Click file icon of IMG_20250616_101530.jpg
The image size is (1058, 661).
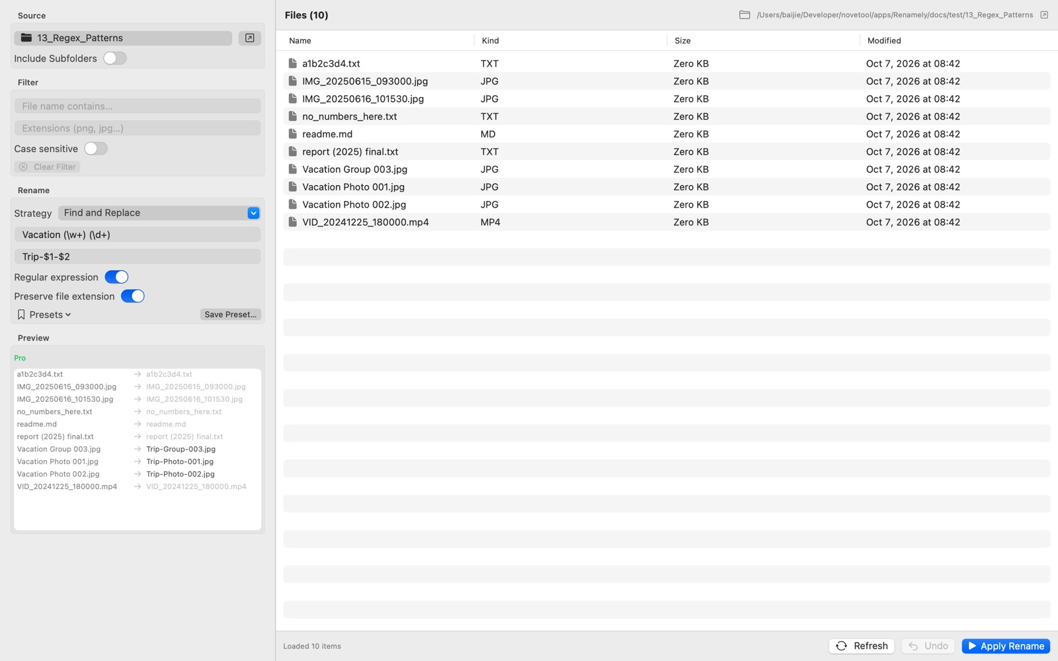click(292, 98)
